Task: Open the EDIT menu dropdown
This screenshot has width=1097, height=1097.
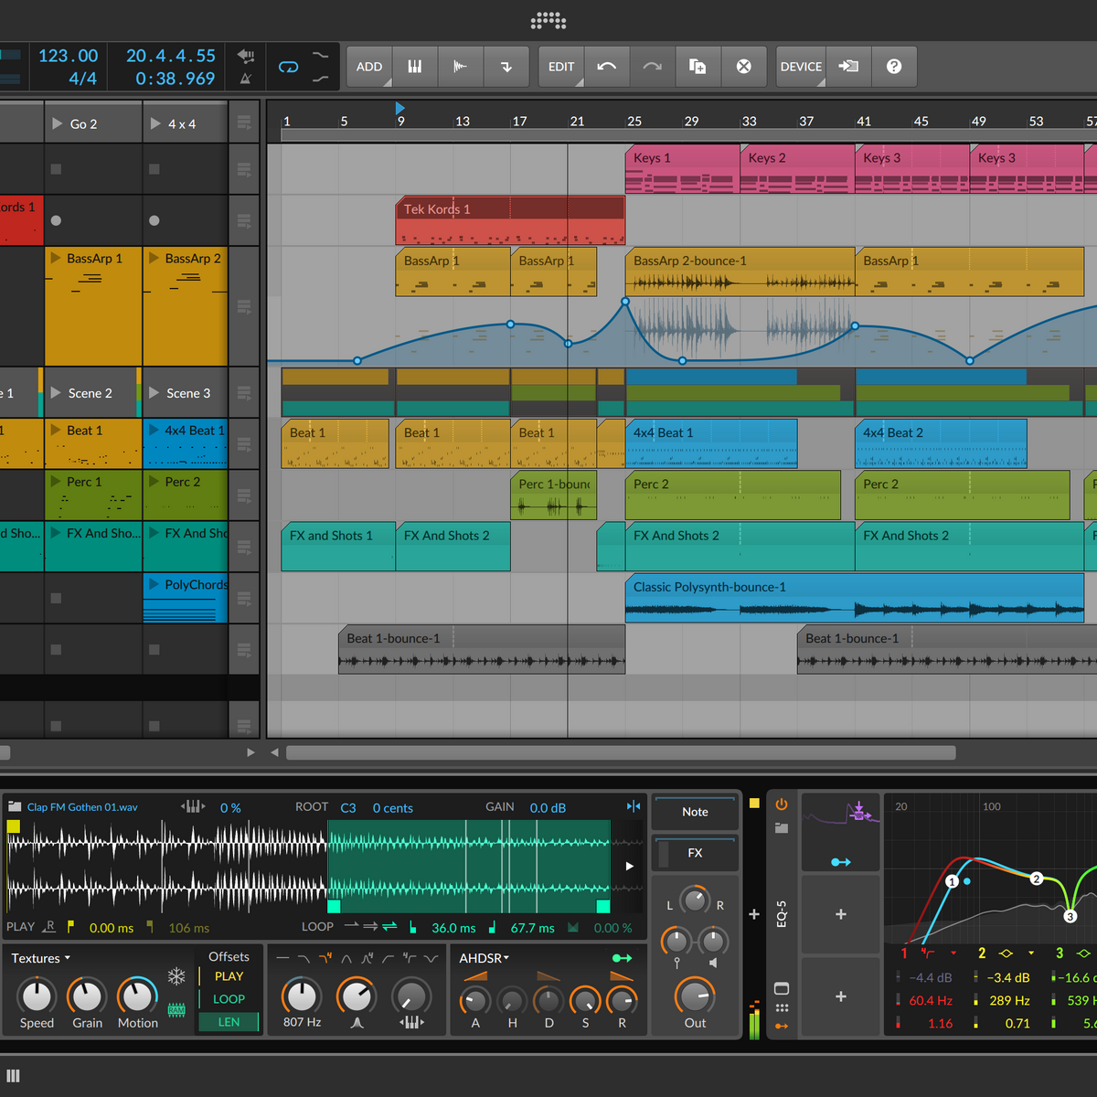Action: click(x=561, y=67)
